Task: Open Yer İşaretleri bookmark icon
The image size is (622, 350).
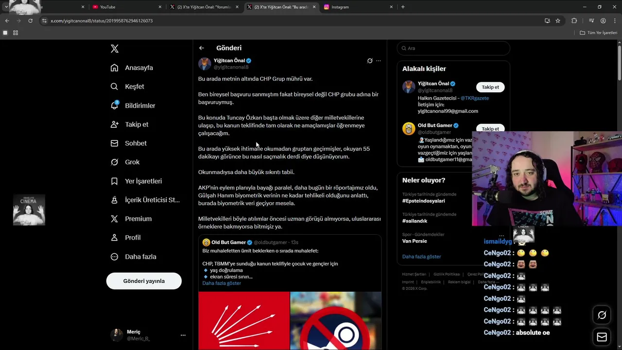Action: coord(114,181)
